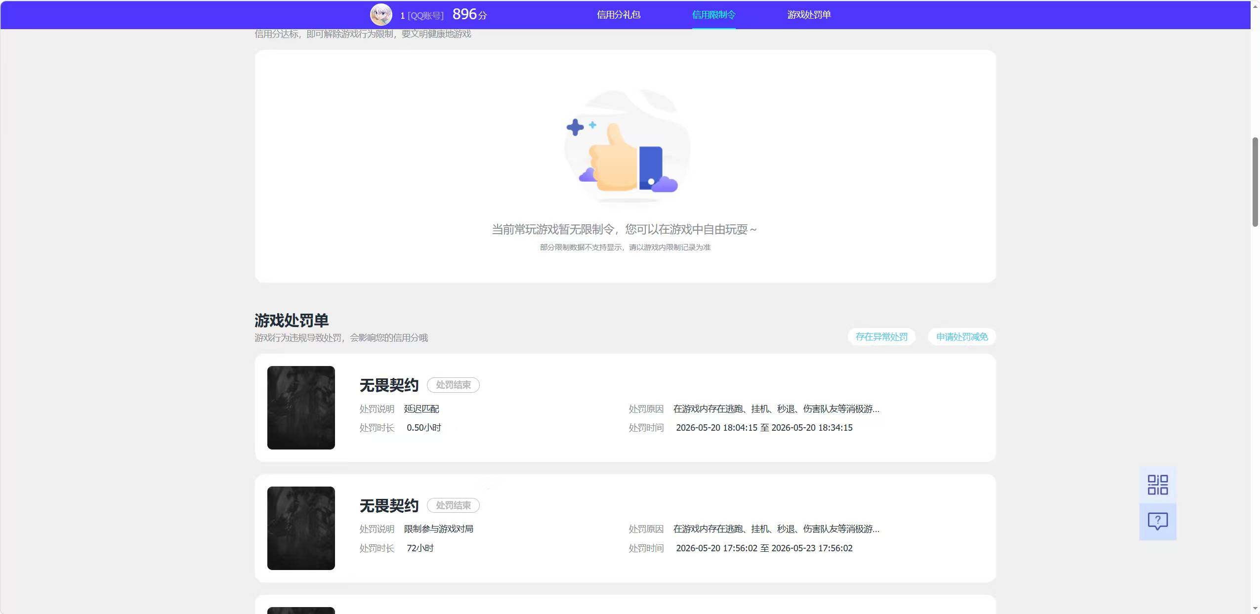The height and width of the screenshot is (614, 1260).
Task: Click the 无畏契约 title of 0.50小时 record
Action: click(x=389, y=385)
